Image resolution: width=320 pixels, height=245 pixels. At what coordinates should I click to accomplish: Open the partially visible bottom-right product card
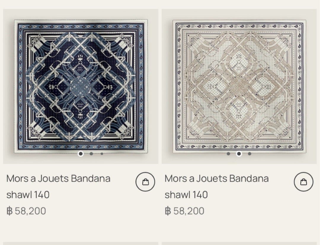[x=239, y=244]
